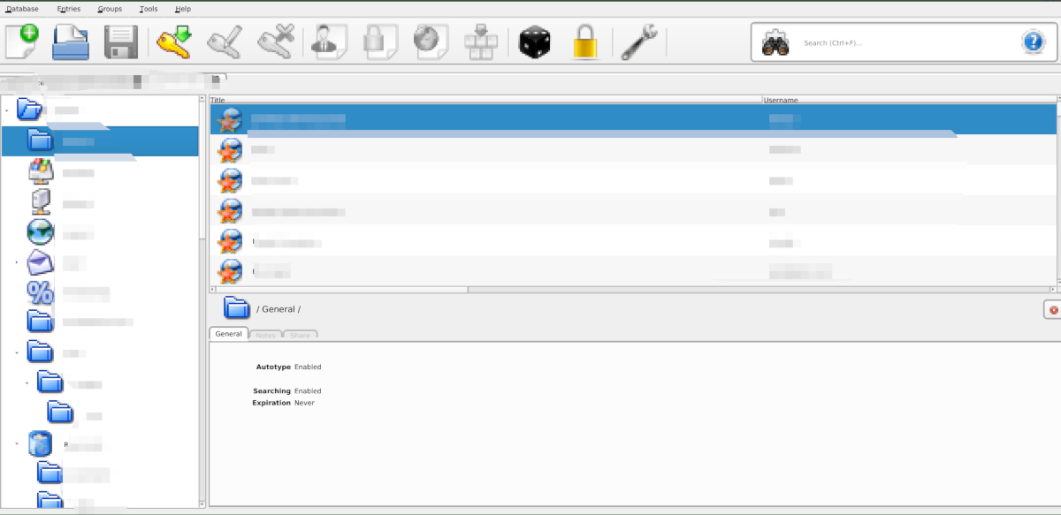Lock the database with the padlock icon

coord(584,42)
